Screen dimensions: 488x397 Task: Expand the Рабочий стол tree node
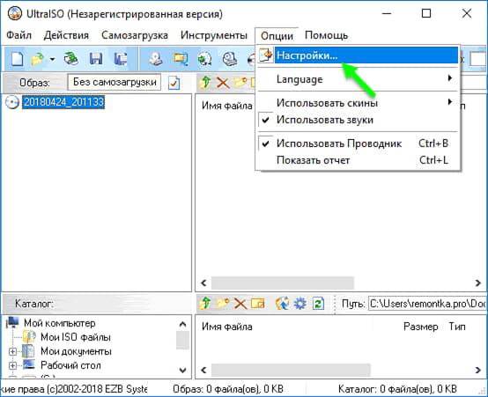[x=12, y=365]
